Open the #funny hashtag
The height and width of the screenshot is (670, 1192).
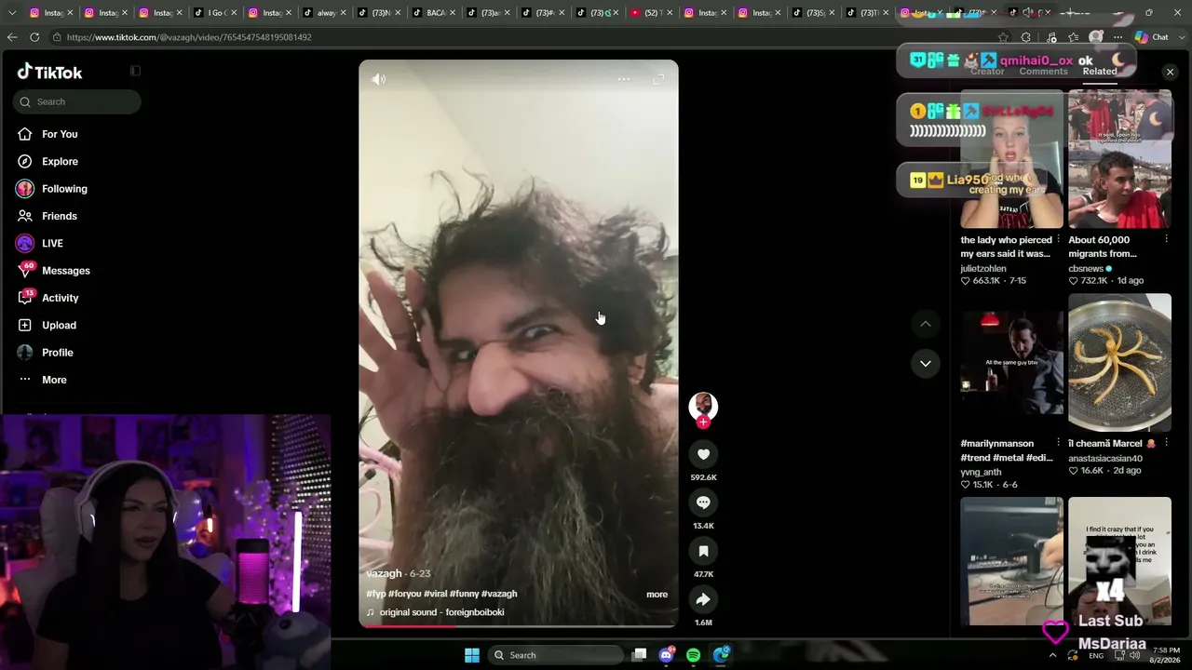pos(464,594)
